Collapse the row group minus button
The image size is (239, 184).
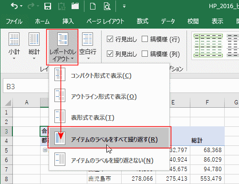point(45,150)
